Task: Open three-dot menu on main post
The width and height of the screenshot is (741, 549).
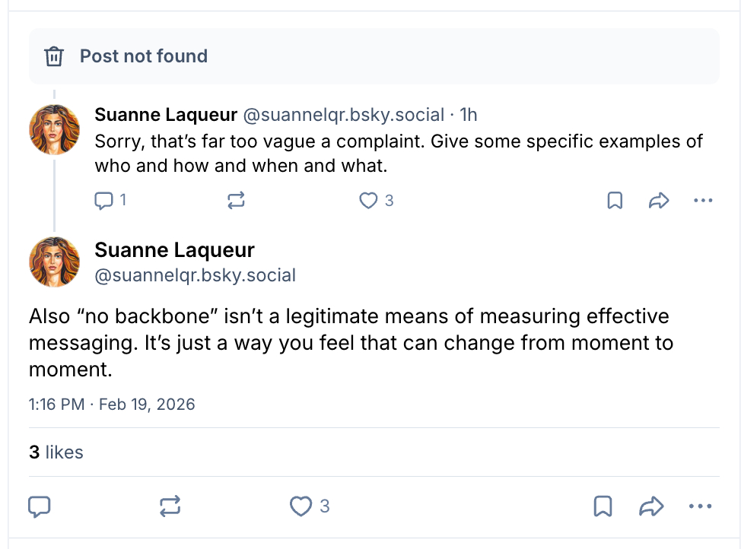Action: point(700,506)
